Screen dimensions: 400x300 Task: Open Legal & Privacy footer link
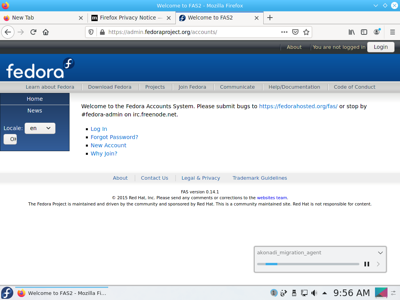click(x=201, y=178)
